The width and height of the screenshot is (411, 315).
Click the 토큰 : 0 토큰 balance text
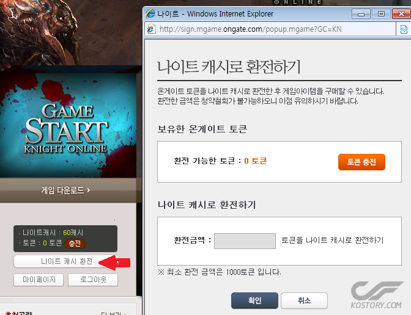42,243
